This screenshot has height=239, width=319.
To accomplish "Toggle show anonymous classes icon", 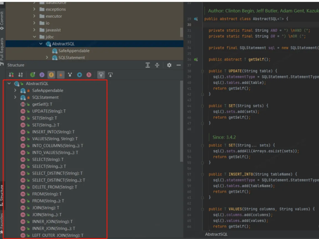I will [70, 75].
